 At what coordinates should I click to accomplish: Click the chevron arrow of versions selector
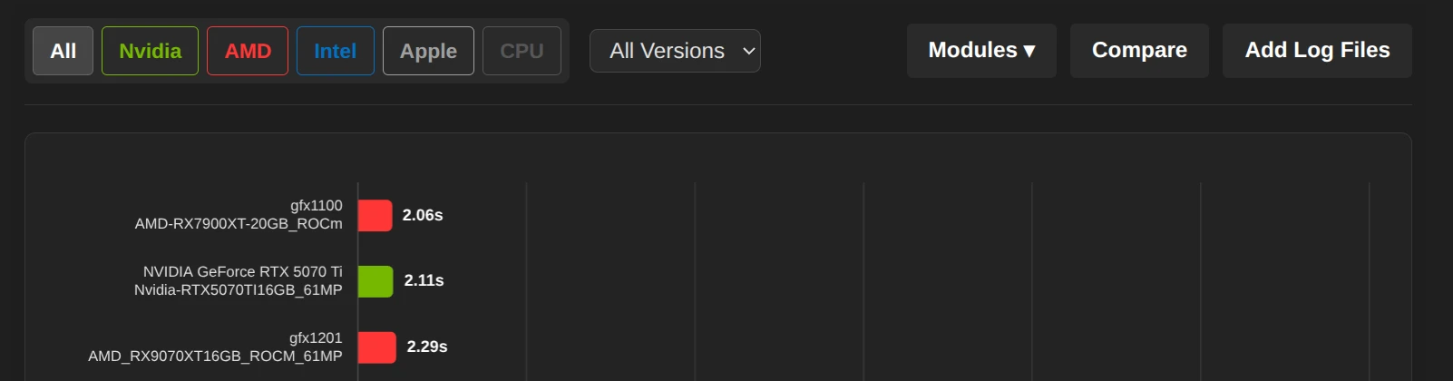click(x=748, y=51)
